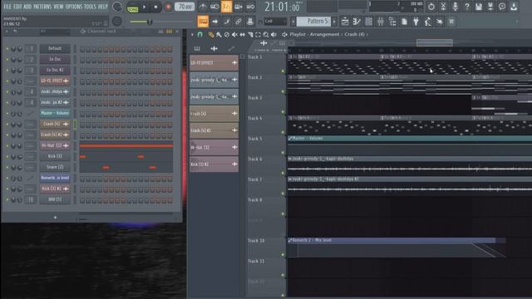
Task: Open the OPTIONS menu
Action: click(74, 7)
